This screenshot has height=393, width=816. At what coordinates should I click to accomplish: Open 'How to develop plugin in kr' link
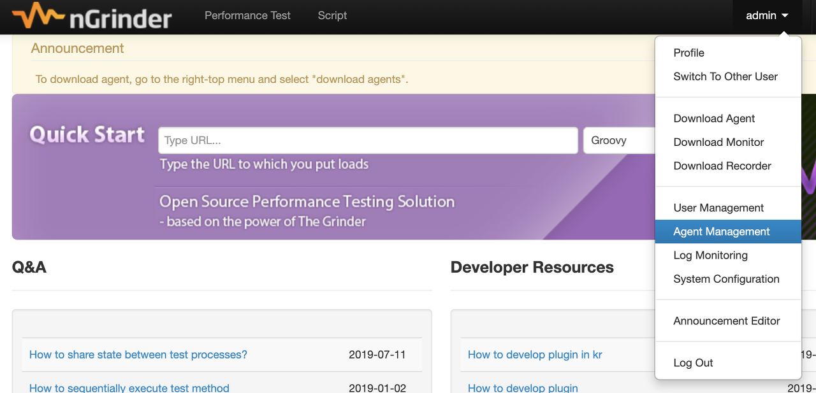535,355
